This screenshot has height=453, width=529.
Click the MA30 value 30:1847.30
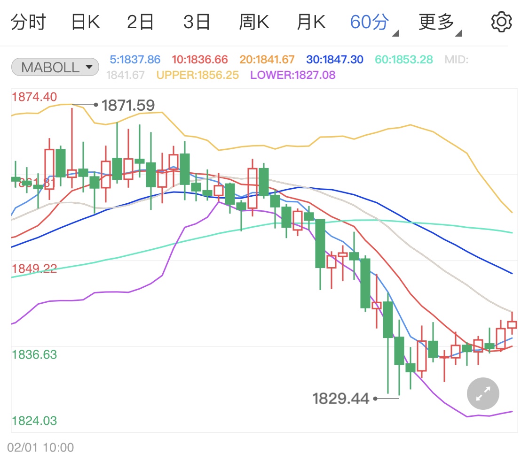(335, 60)
